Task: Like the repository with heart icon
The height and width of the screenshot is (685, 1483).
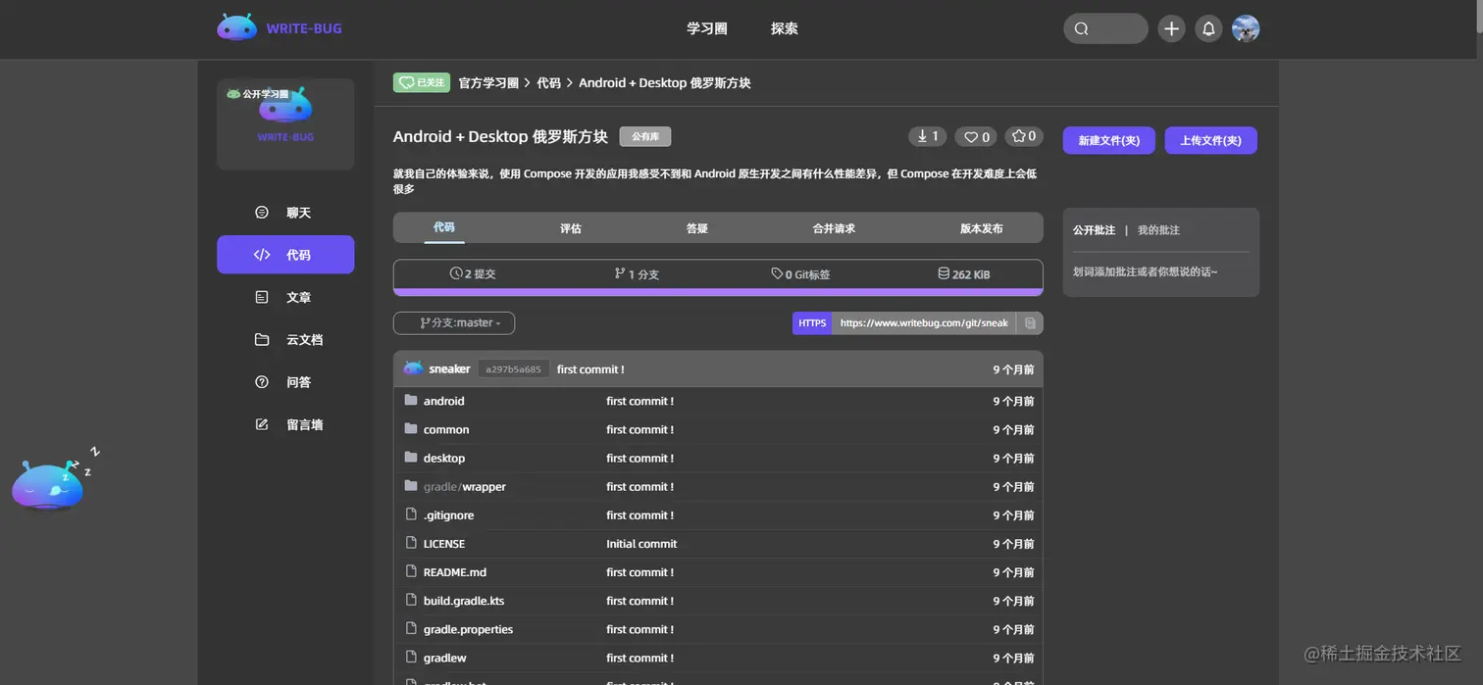Action: tap(976, 136)
